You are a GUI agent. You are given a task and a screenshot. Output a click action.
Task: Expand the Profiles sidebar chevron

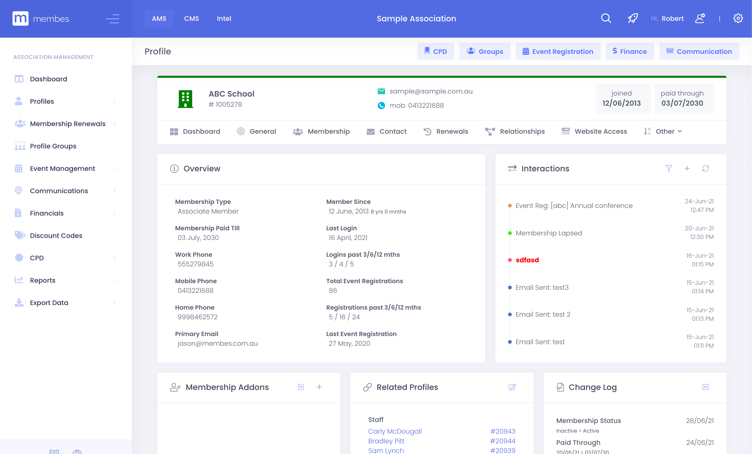point(115,101)
